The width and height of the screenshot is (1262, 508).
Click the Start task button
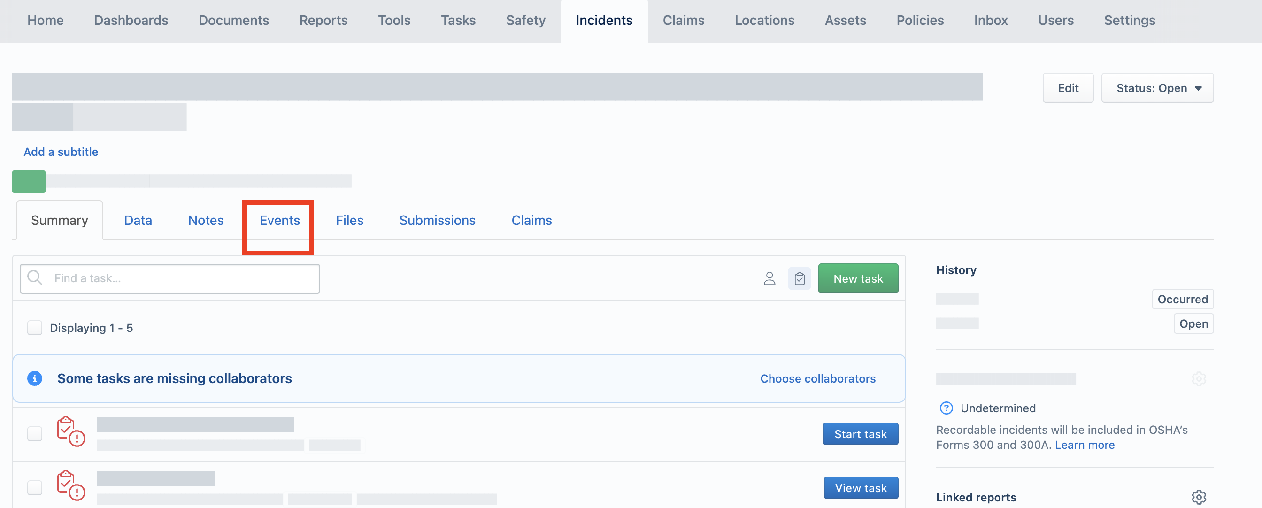[860, 433]
